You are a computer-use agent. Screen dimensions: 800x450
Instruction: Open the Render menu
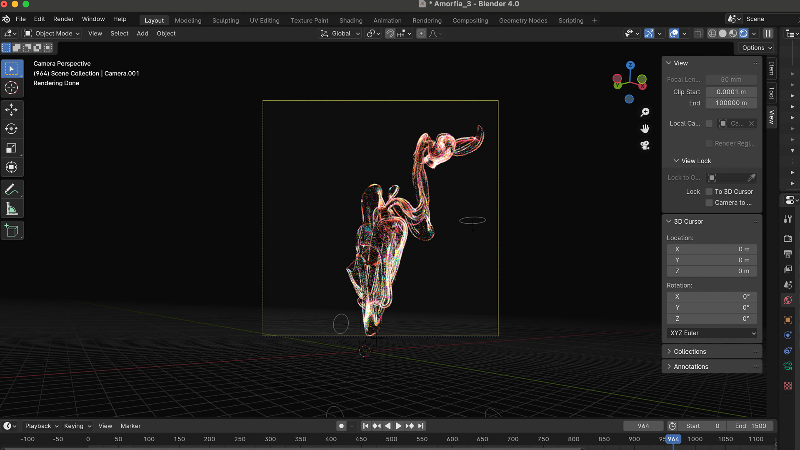[63, 19]
